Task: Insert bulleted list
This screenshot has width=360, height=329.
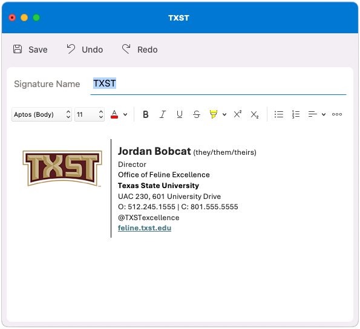Action: pos(279,114)
